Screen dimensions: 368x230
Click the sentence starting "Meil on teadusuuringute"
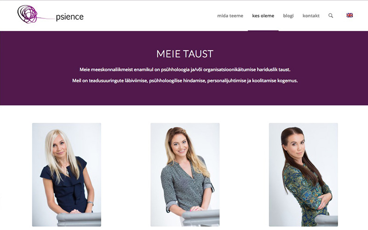point(185,81)
